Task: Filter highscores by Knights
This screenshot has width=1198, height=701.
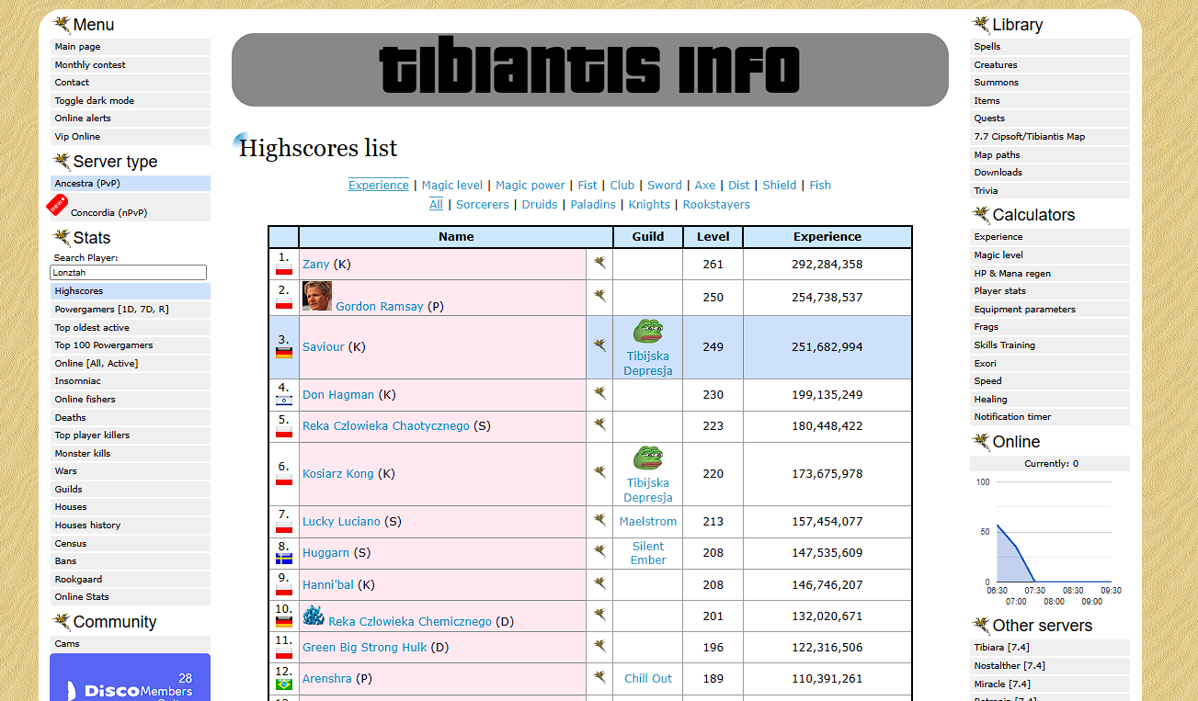Action: coord(649,204)
